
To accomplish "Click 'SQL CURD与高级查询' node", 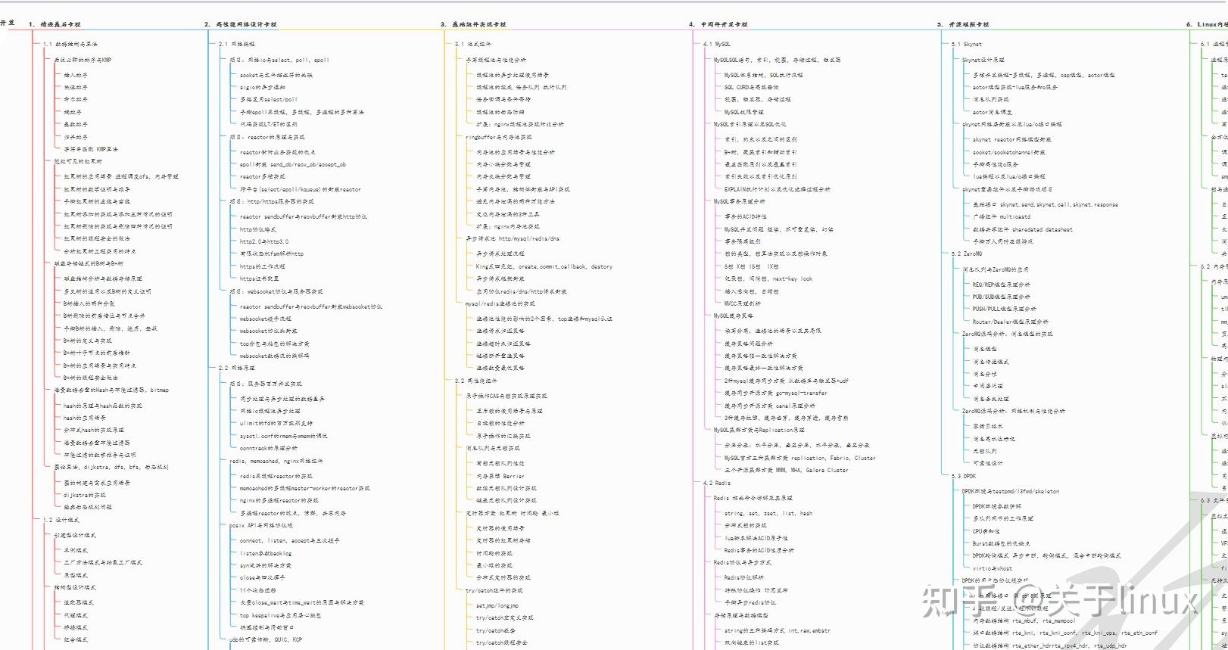I will [x=752, y=87].
